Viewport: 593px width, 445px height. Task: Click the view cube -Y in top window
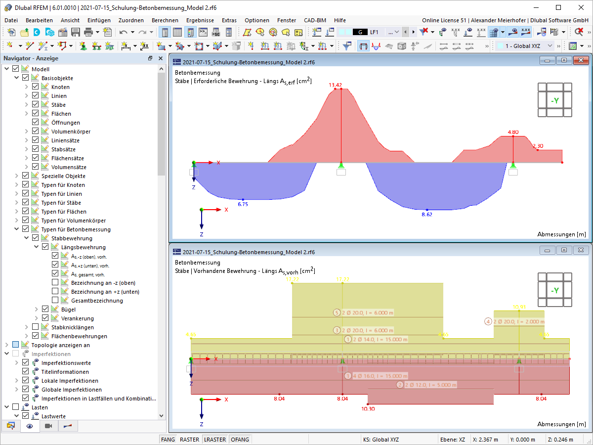pos(554,100)
